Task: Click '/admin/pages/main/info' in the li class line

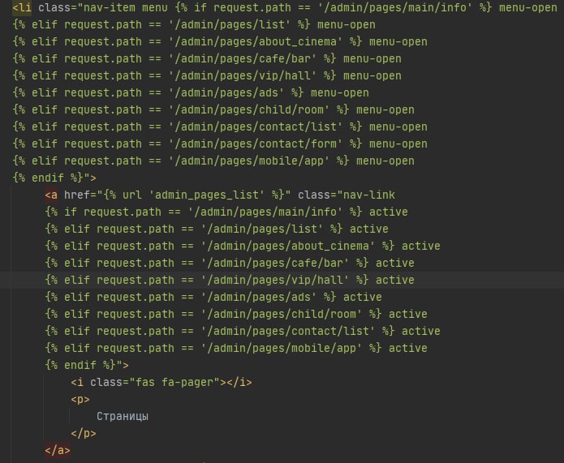Action: coord(395,7)
